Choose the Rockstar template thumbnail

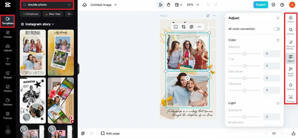(33, 100)
